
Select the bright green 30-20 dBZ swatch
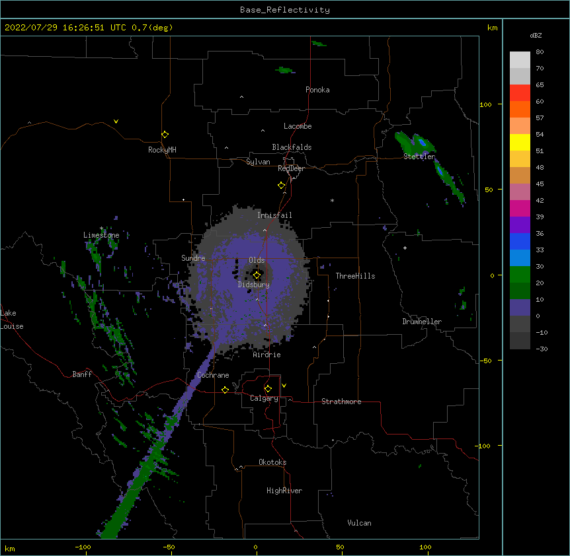(x=520, y=275)
